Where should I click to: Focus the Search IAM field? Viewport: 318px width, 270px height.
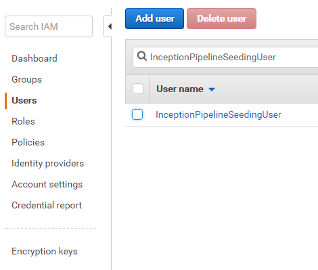(49, 26)
